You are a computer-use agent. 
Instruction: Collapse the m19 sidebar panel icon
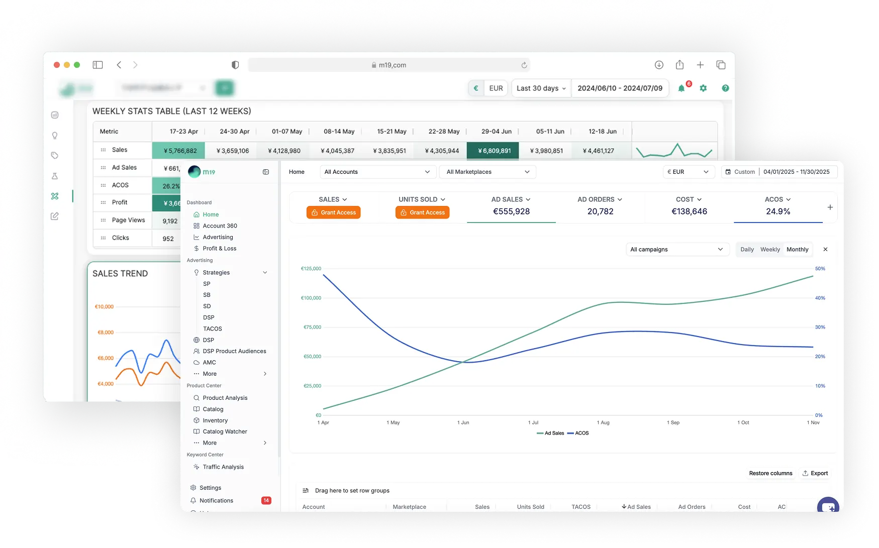coord(266,172)
